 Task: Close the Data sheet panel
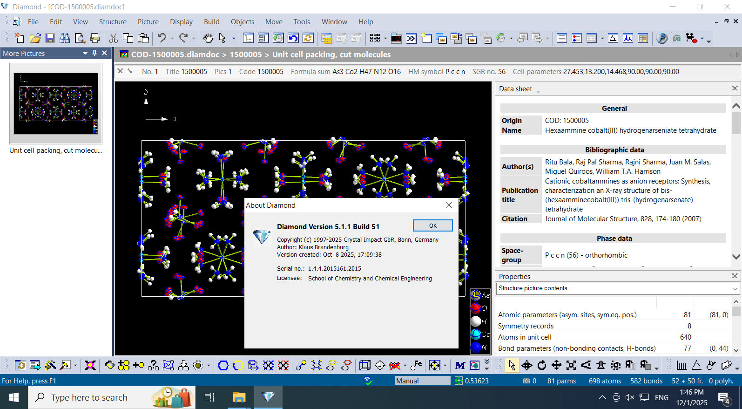click(735, 89)
